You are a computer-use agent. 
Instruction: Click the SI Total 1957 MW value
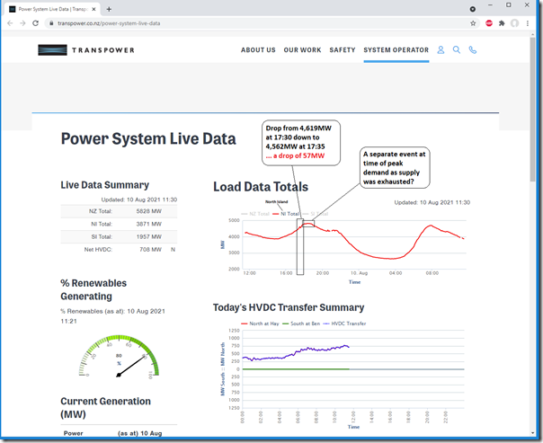pyautogui.click(x=148, y=236)
